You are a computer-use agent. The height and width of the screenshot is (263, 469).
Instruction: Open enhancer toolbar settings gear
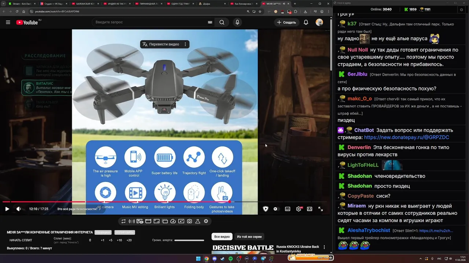[x=206, y=221]
